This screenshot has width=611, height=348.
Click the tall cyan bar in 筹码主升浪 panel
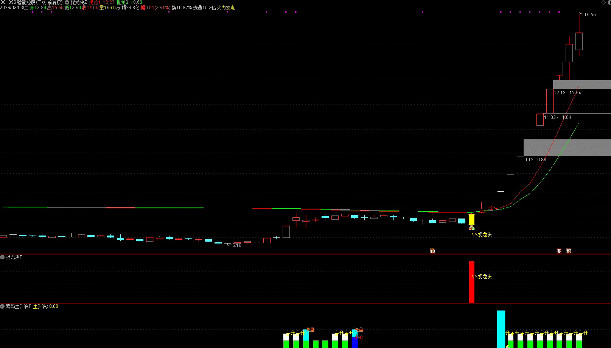click(501, 328)
